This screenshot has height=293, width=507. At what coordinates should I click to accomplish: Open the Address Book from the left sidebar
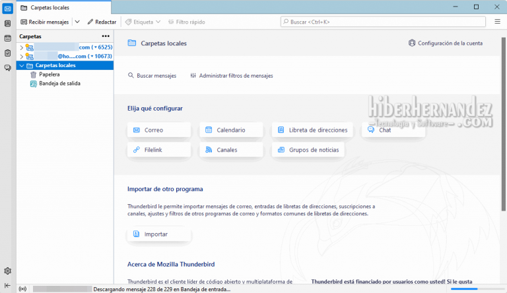pos(7,23)
